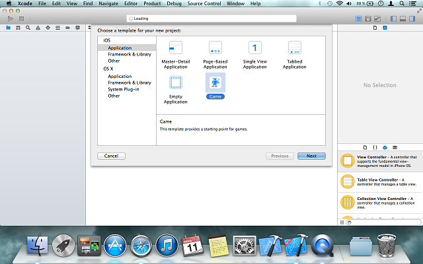Click the library filter search field
The image size is (423, 264).
click(383, 222)
